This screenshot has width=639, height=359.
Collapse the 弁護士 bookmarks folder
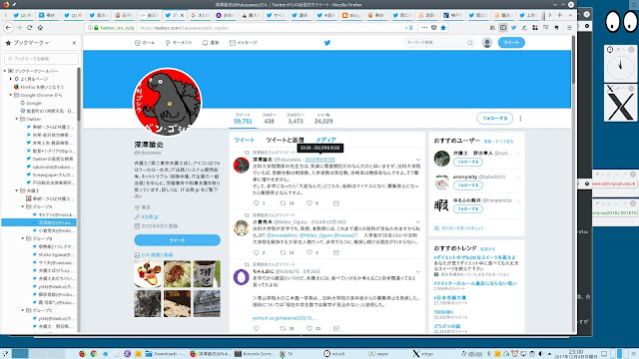[17, 190]
